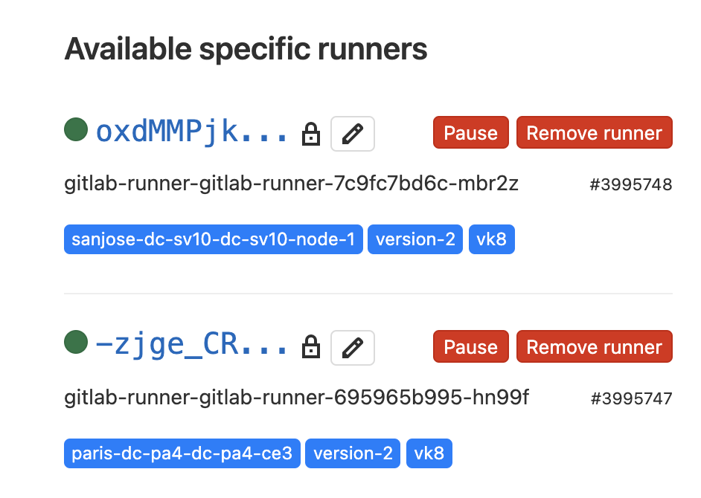Viewport: 701px width, 498px height.
Task: Click runner ID #3995748
Action: [x=631, y=185]
